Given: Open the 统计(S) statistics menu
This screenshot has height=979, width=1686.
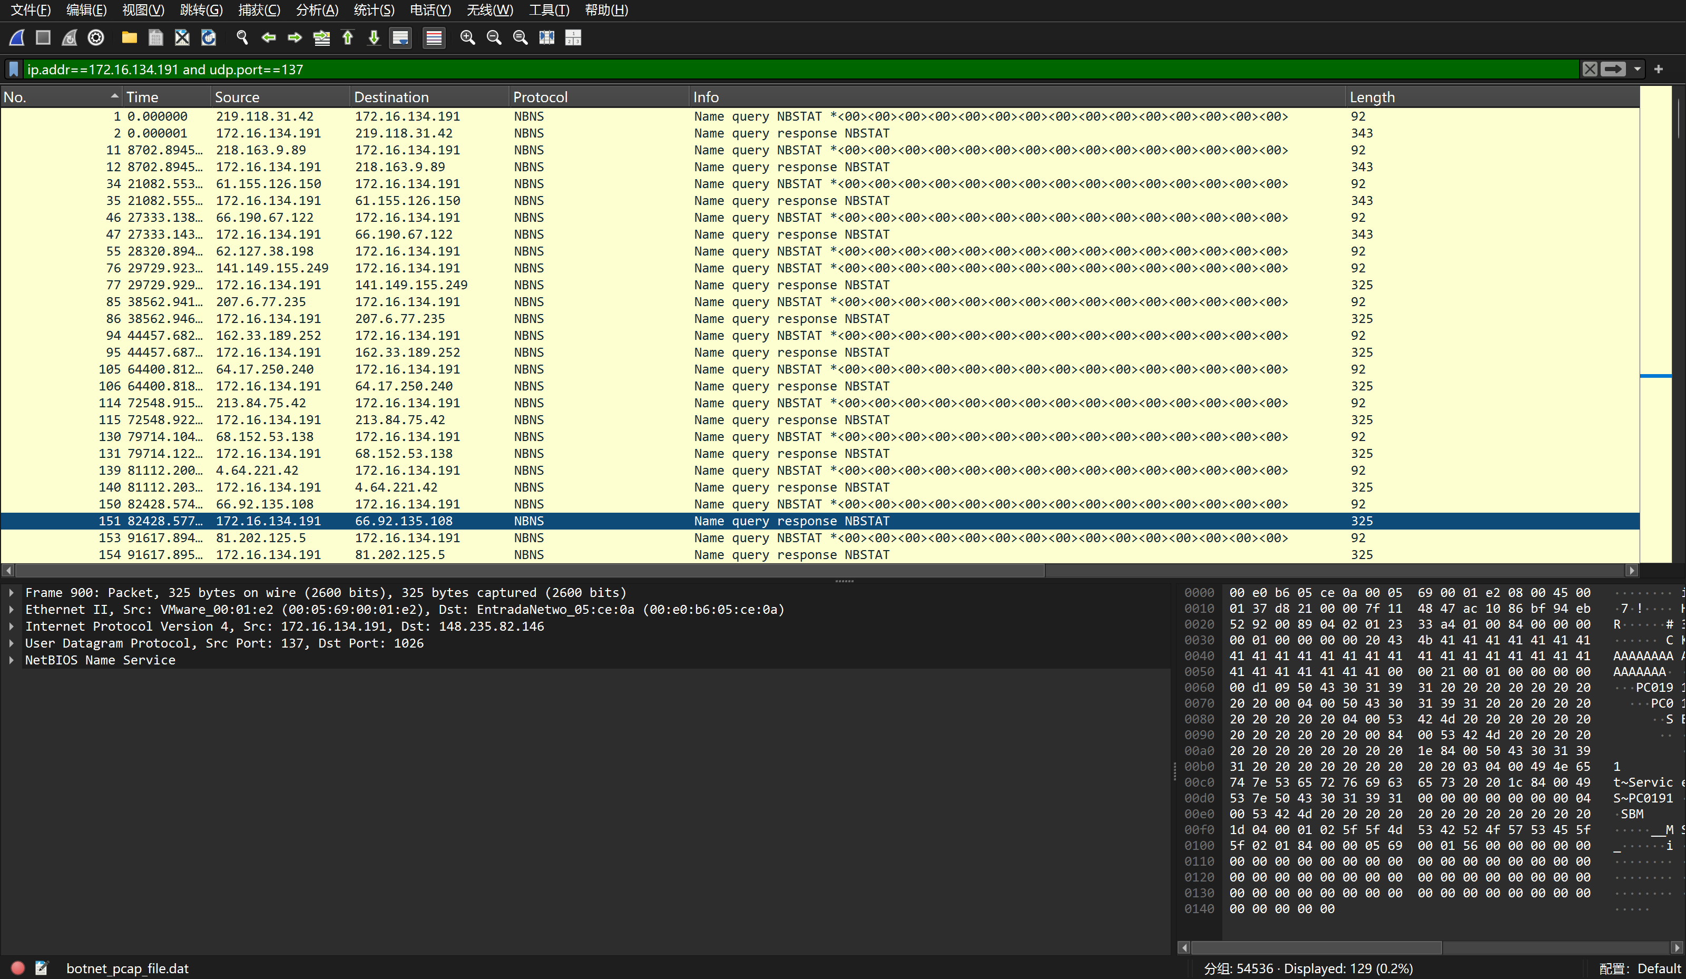Looking at the screenshot, I should click(374, 10).
